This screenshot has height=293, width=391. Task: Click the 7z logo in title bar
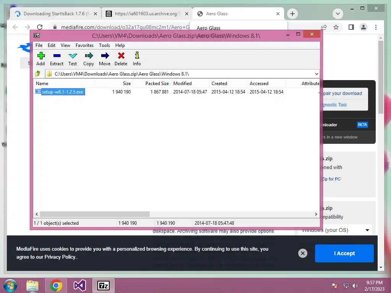click(37, 35)
